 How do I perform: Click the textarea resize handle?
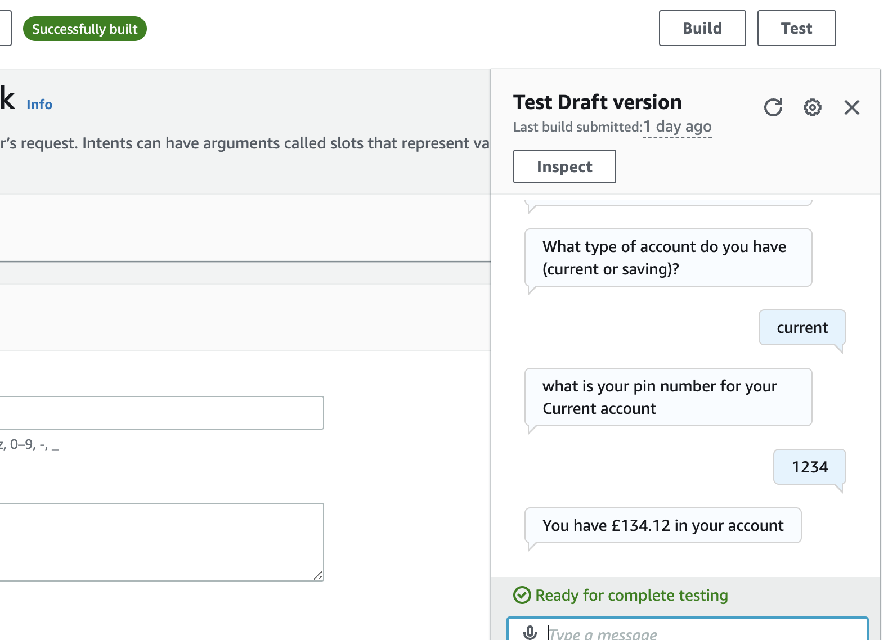318,575
